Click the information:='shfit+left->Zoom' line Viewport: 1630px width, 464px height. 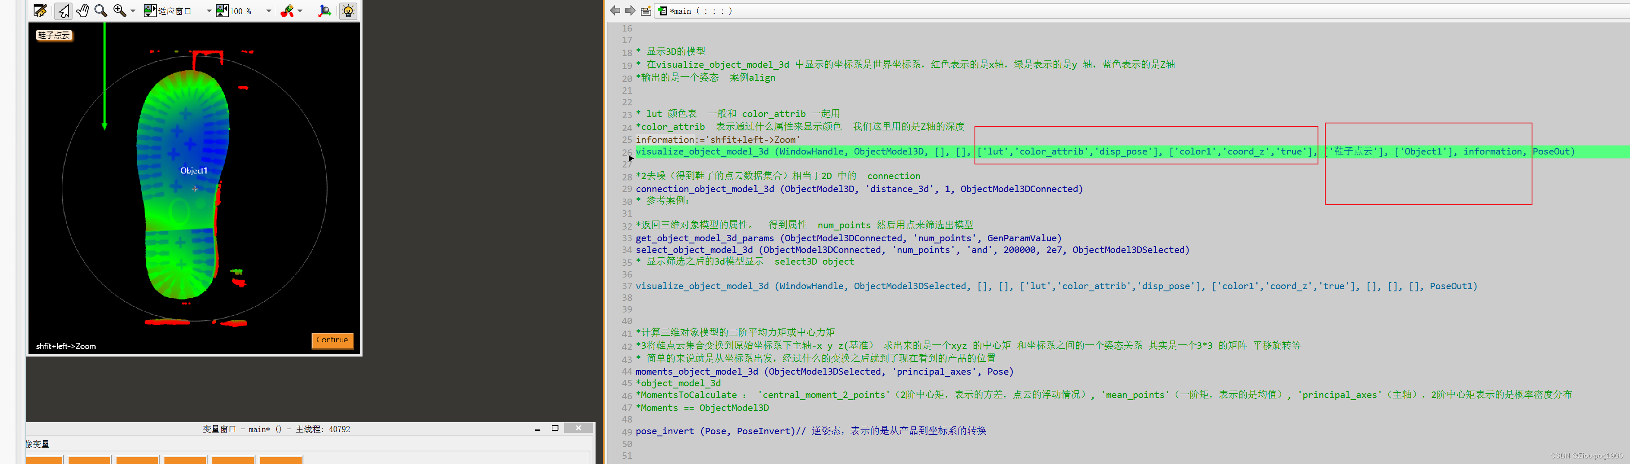pyautogui.click(x=718, y=140)
